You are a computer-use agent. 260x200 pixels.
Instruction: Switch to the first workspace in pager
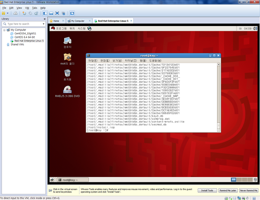coord(234,180)
